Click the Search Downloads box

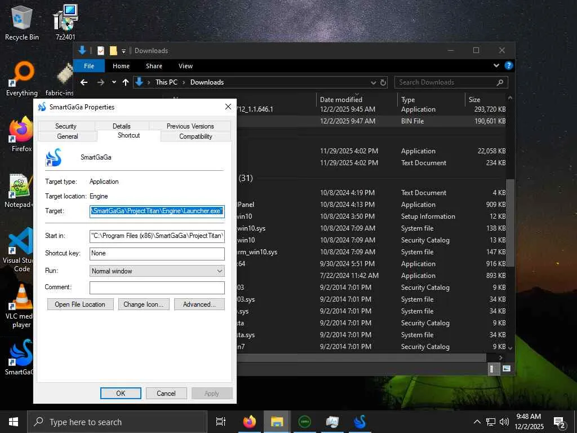click(451, 82)
